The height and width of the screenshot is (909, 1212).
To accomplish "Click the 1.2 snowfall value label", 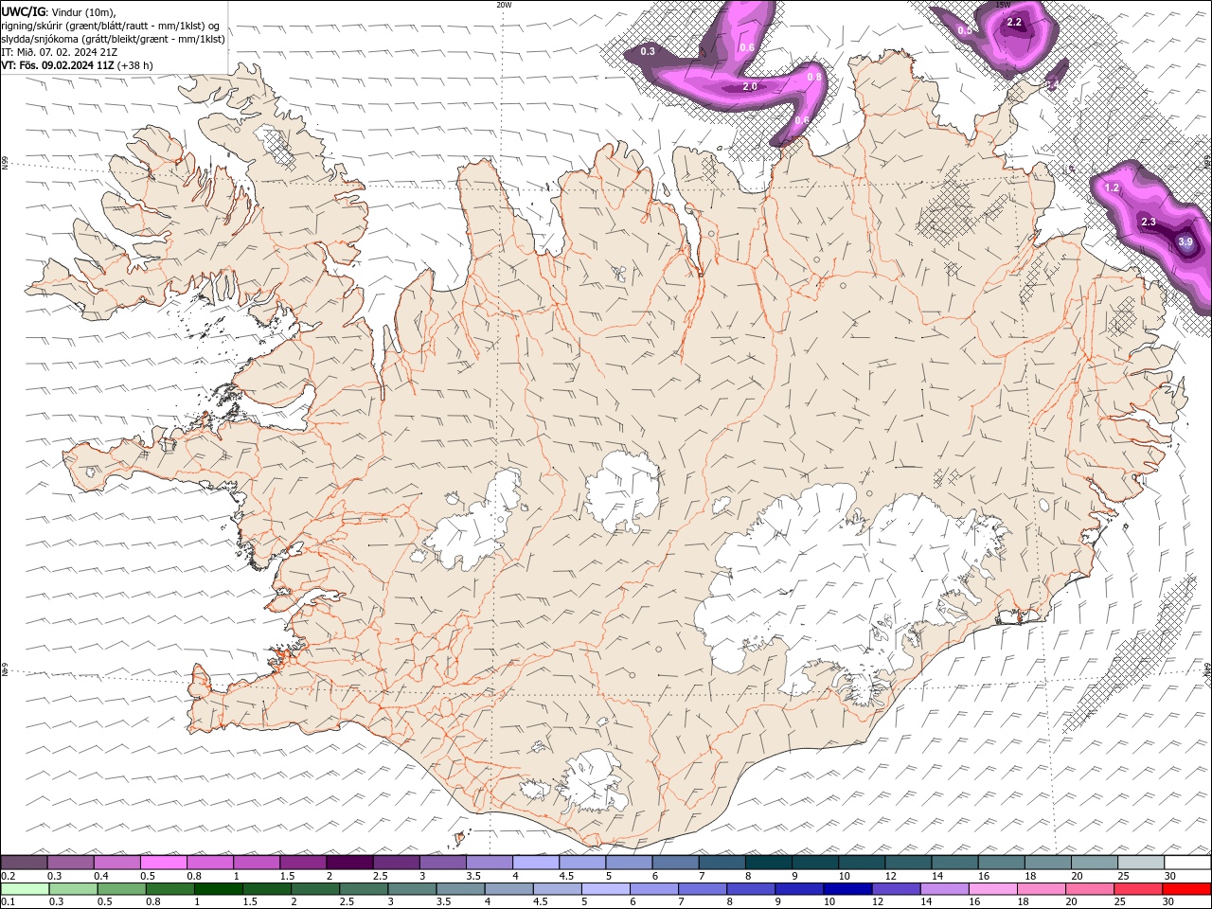I will pos(1112,187).
